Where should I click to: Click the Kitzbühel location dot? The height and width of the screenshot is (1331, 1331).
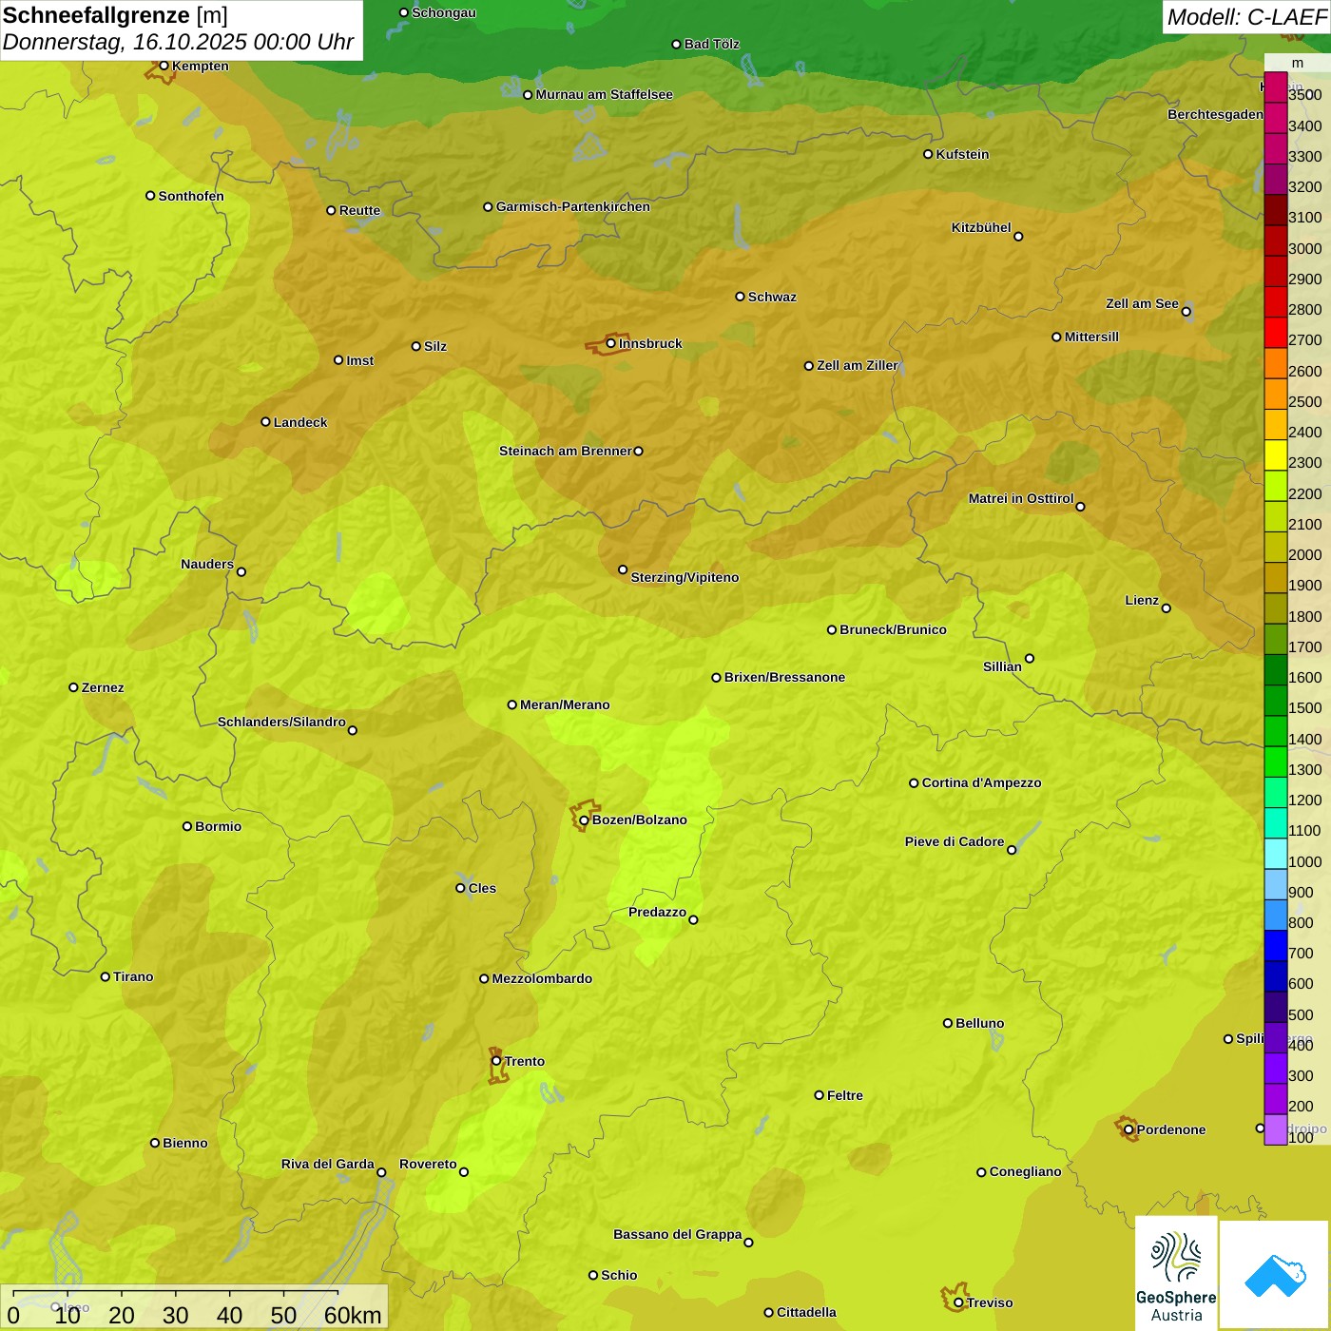1018,237
